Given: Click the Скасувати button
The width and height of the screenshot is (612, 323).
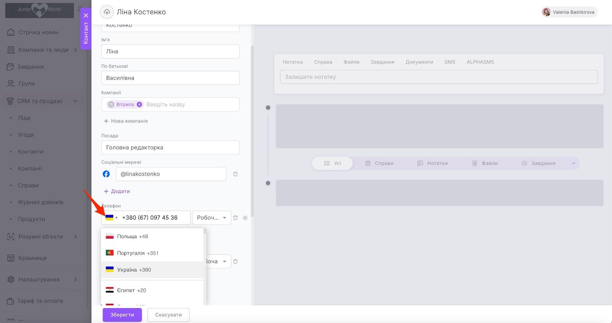Looking at the screenshot, I should click(168, 315).
